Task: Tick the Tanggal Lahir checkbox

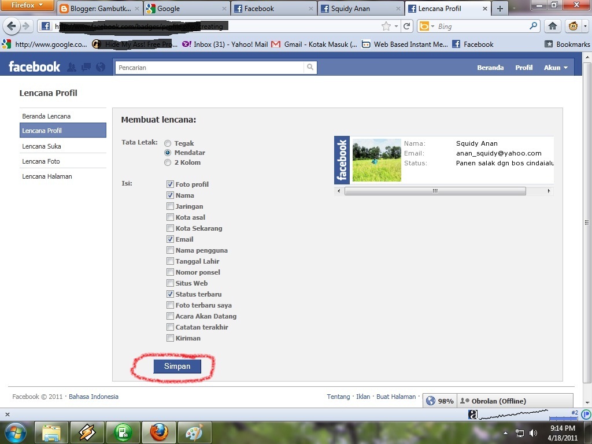Action: [x=171, y=261]
